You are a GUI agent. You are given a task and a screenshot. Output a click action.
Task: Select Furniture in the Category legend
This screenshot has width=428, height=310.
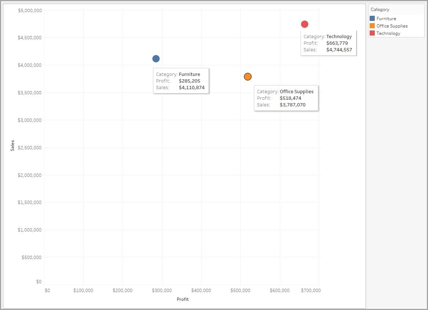[x=387, y=18]
